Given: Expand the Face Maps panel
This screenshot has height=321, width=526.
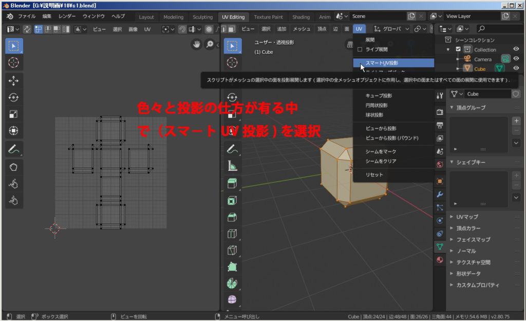Looking at the screenshot, I should [x=452, y=239].
